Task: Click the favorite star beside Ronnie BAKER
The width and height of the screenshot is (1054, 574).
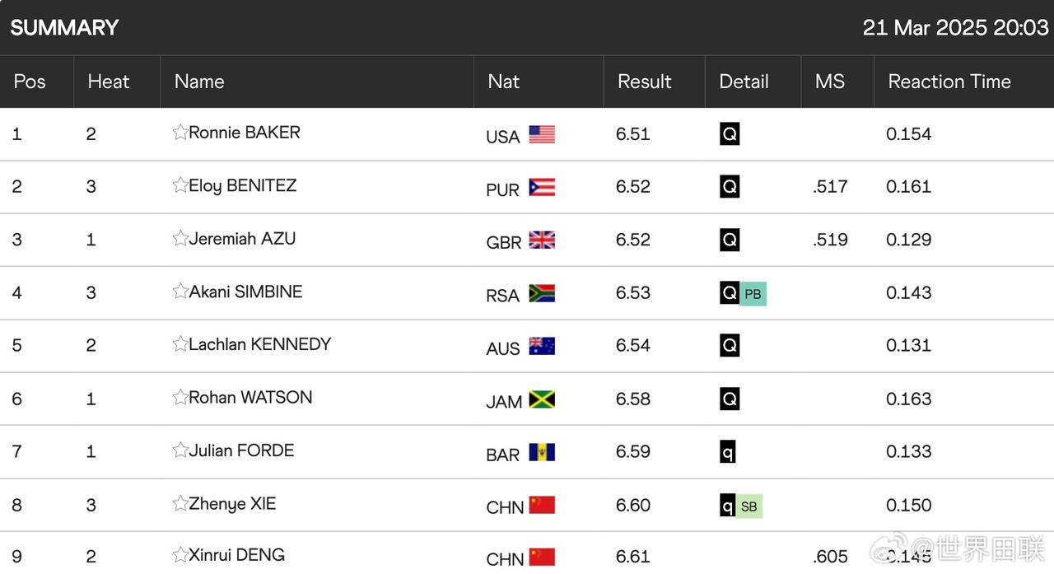Action: click(180, 133)
